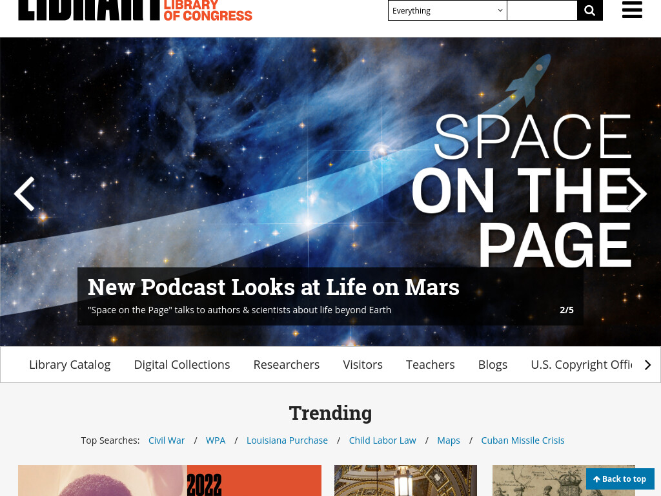Open Child Labor Law top search
661x496 pixels.
(x=382, y=440)
